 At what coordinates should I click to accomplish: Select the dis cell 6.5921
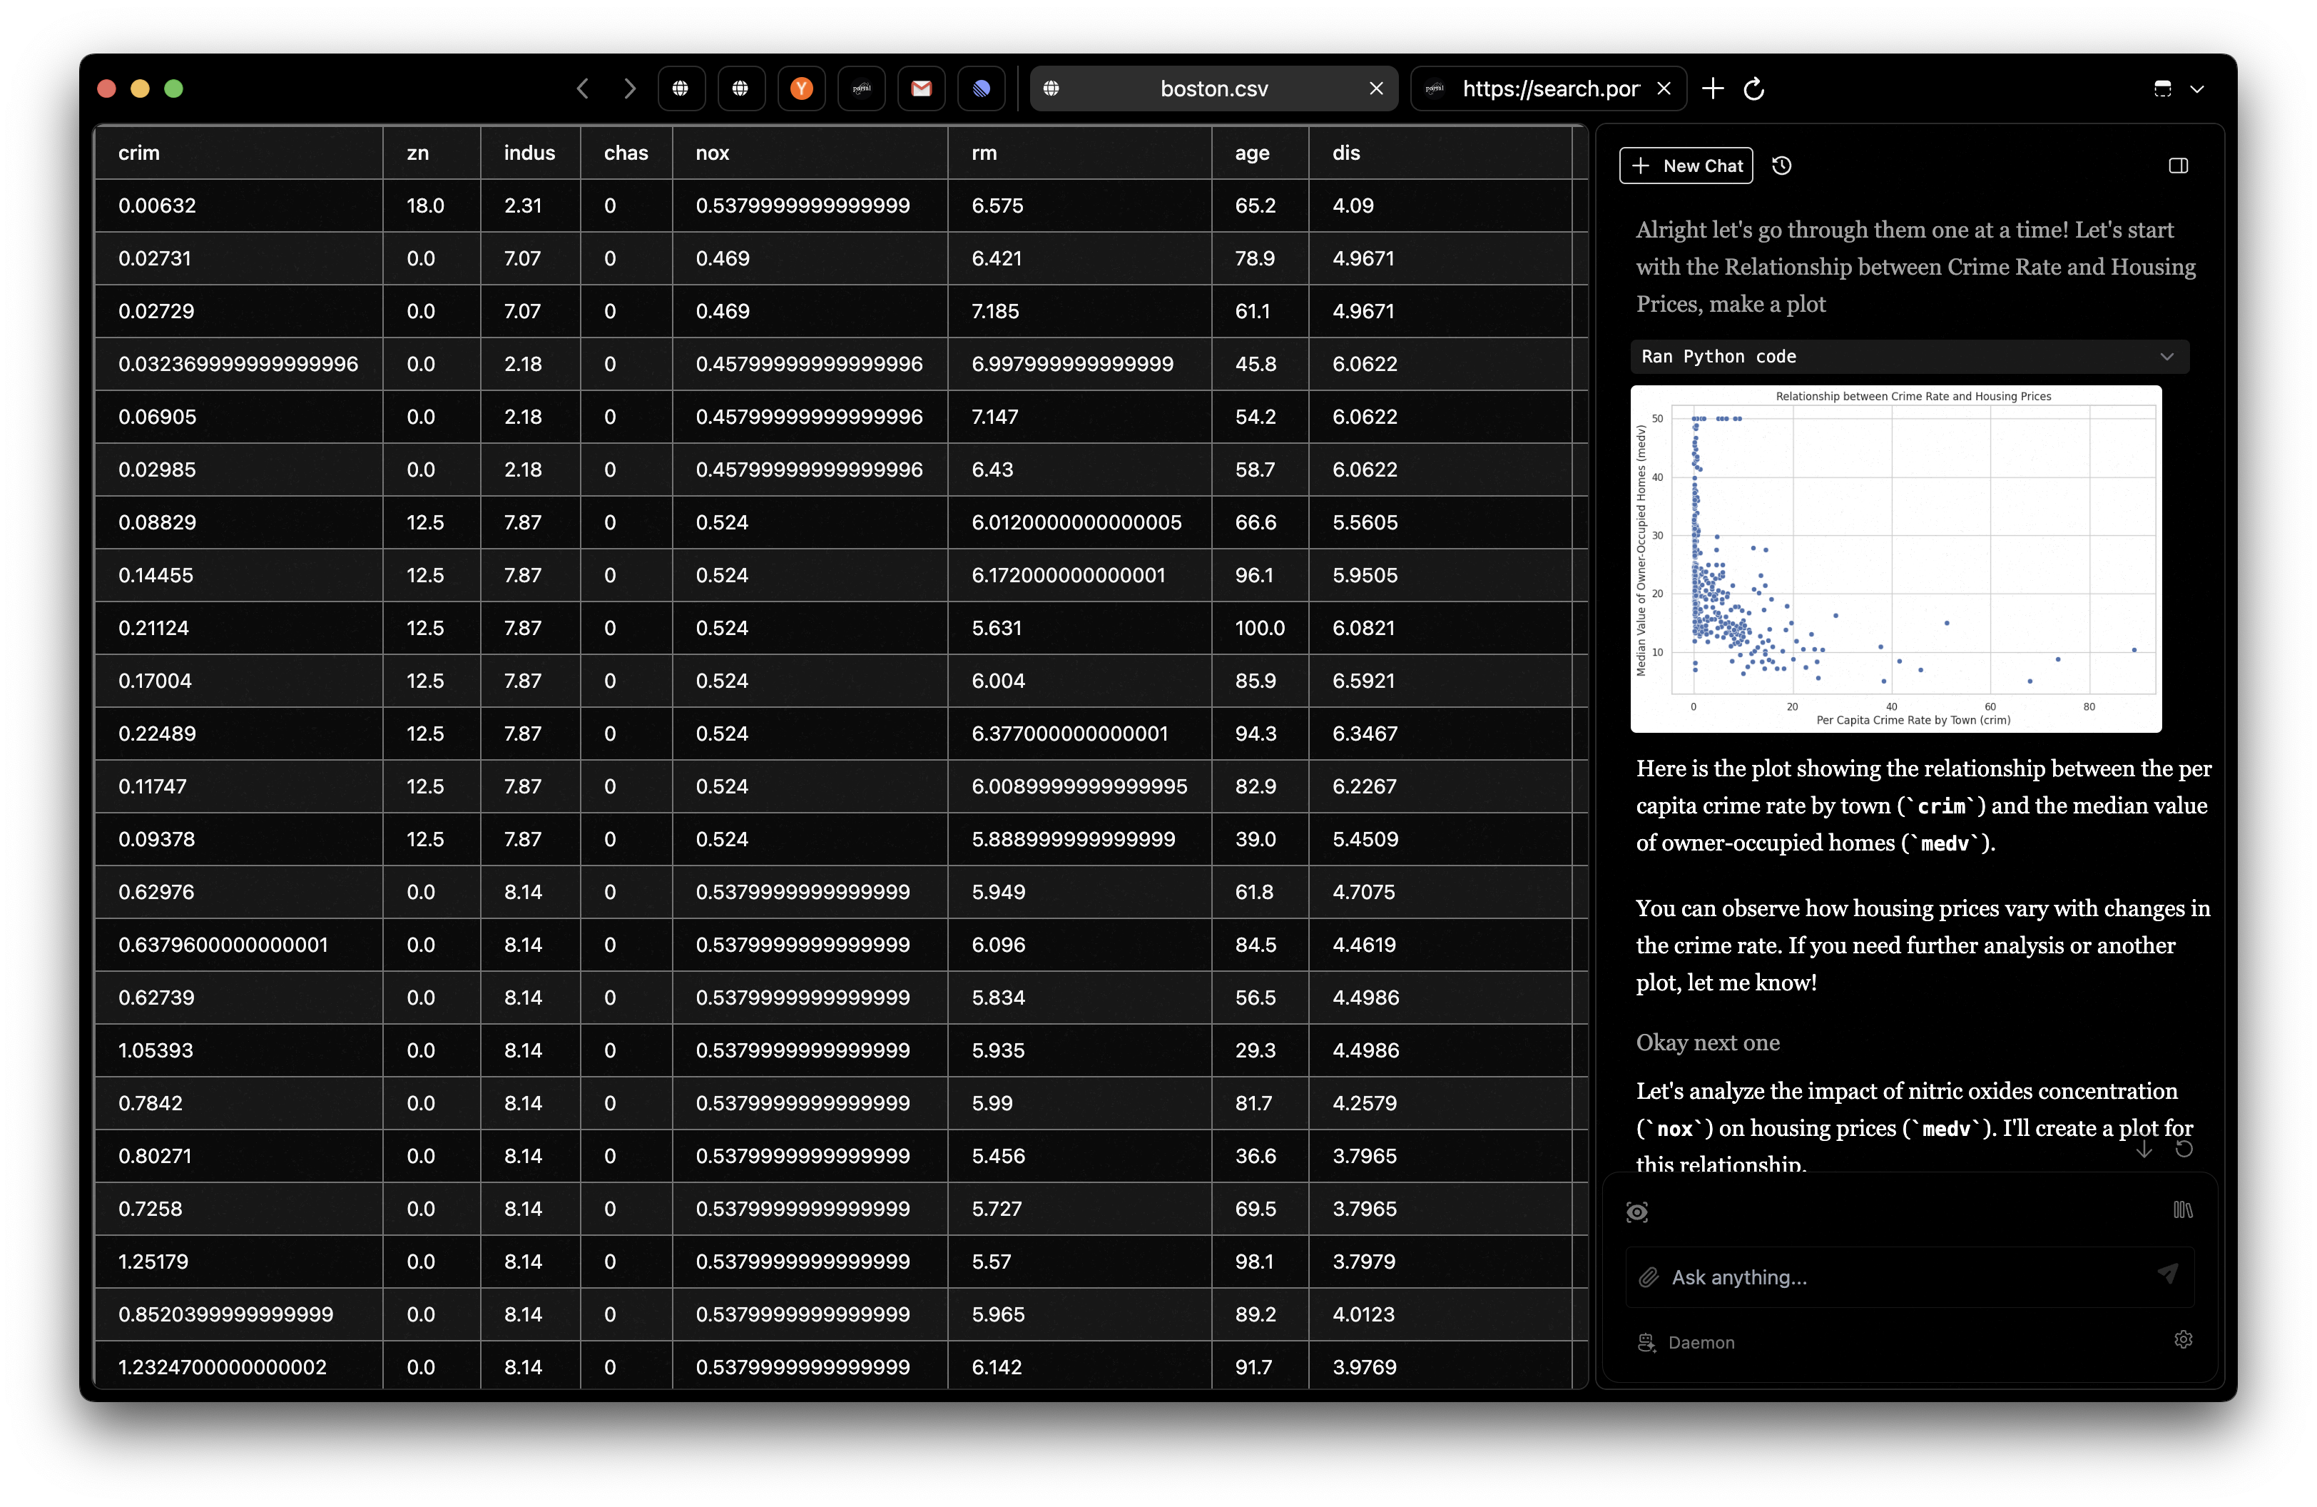pos(1441,681)
